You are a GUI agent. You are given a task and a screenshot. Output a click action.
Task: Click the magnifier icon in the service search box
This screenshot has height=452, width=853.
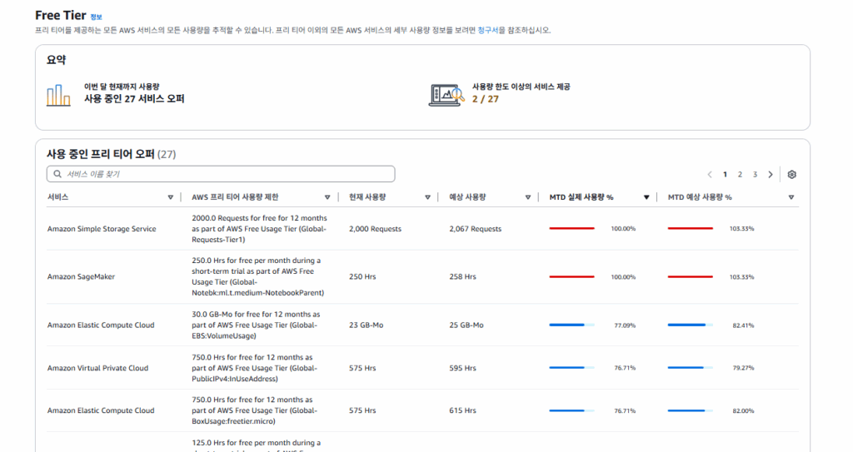(x=57, y=174)
